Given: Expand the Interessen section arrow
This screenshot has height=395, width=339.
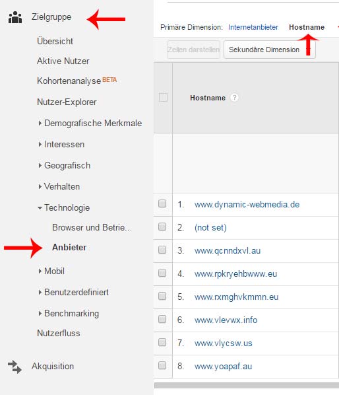Looking at the screenshot, I should click(40, 145).
